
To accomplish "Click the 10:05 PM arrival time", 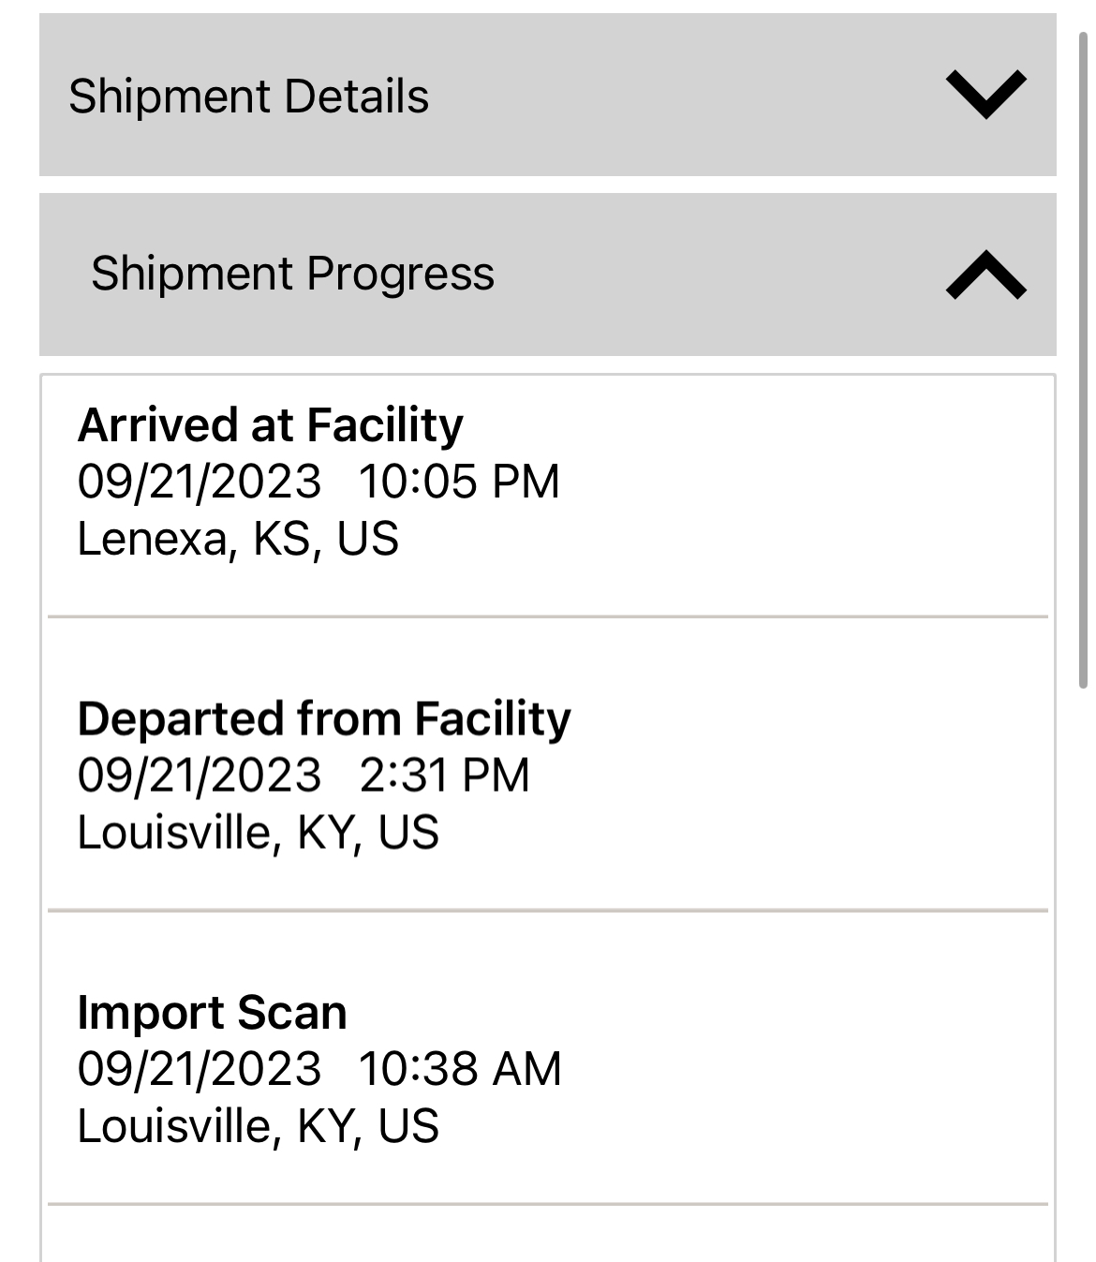I will pyautogui.click(x=459, y=482).
